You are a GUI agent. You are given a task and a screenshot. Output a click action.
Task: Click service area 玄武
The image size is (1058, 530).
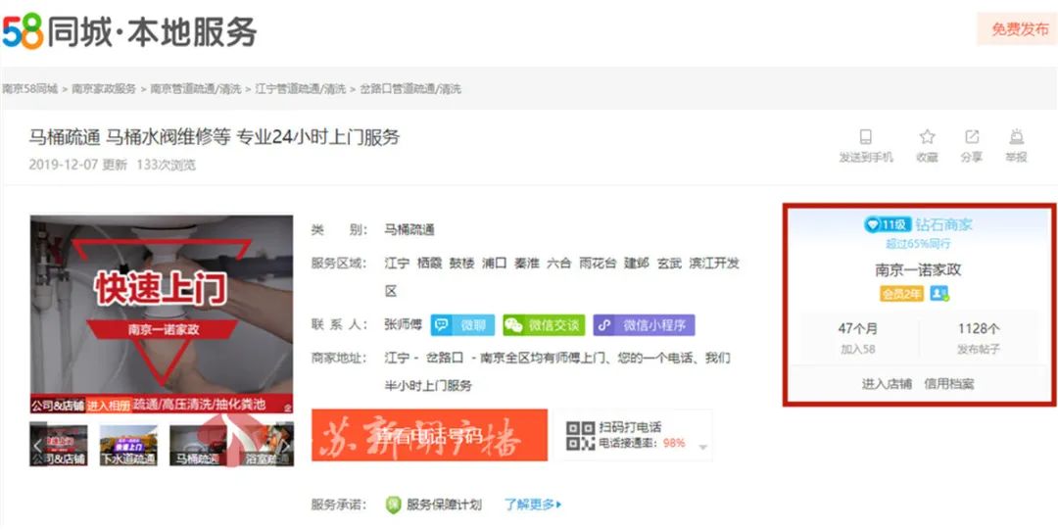pos(669,264)
